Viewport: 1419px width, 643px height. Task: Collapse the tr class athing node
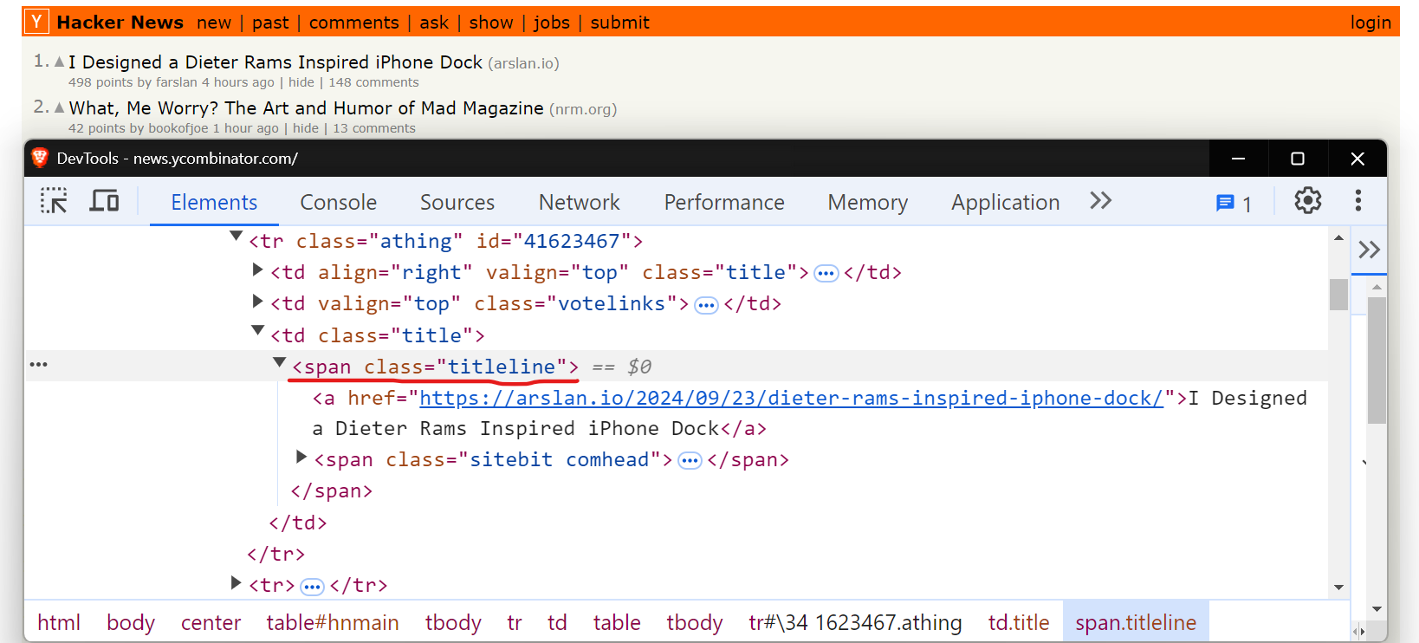[236, 236]
